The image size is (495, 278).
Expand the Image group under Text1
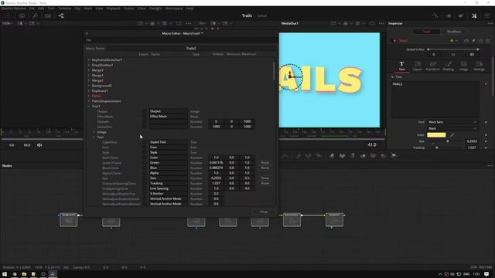click(x=94, y=132)
